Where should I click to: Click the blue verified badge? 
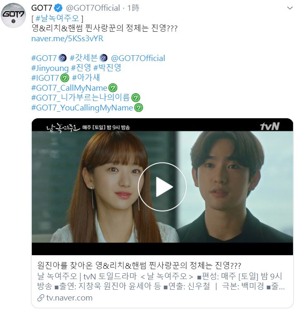[58, 8]
